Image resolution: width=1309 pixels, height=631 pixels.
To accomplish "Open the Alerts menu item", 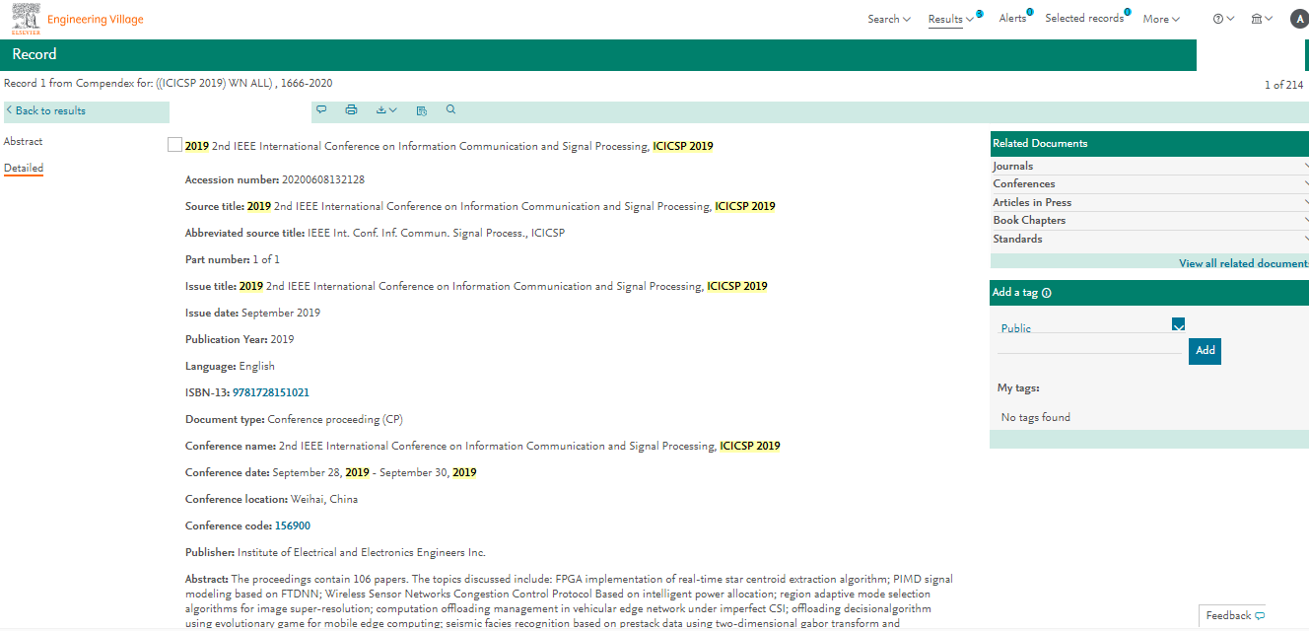I will [1012, 19].
